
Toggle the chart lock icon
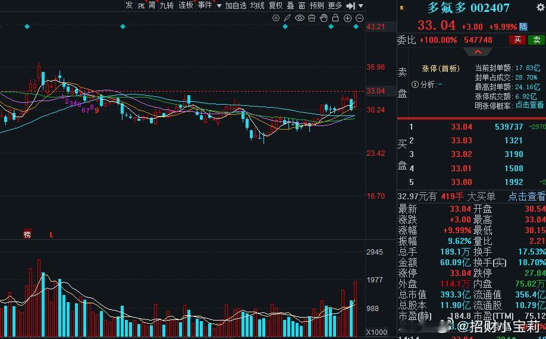coord(335,18)
